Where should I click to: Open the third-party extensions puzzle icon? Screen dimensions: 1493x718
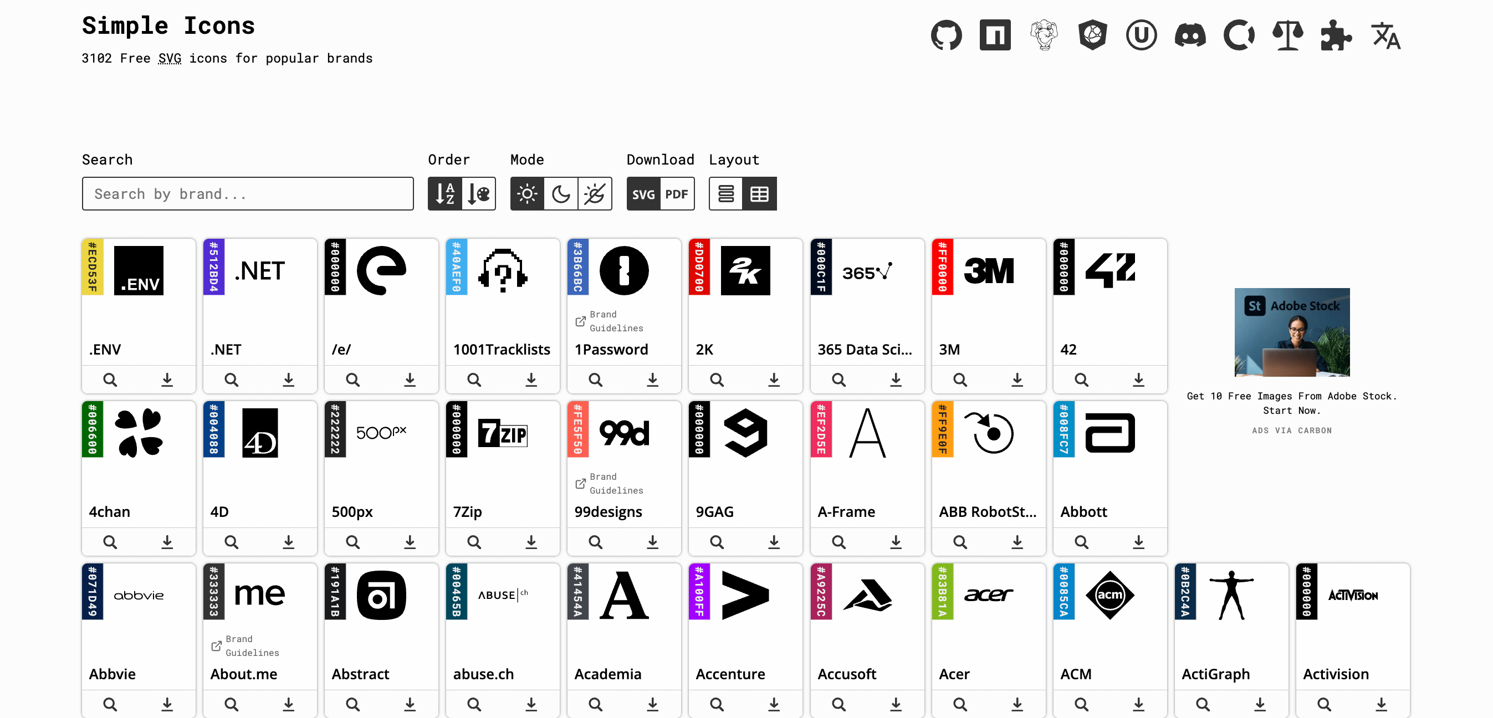(1337, 35)
